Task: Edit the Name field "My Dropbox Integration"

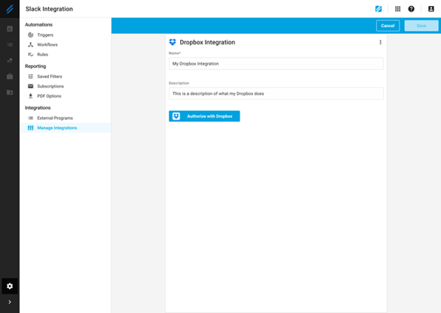Action: point(276,64)
